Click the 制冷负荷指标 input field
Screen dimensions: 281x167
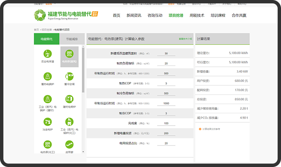pos(166,93)
